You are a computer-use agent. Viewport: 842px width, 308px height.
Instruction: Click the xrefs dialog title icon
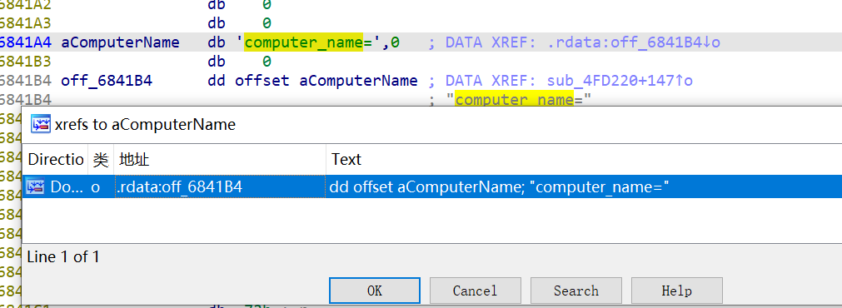pos(41,125)
